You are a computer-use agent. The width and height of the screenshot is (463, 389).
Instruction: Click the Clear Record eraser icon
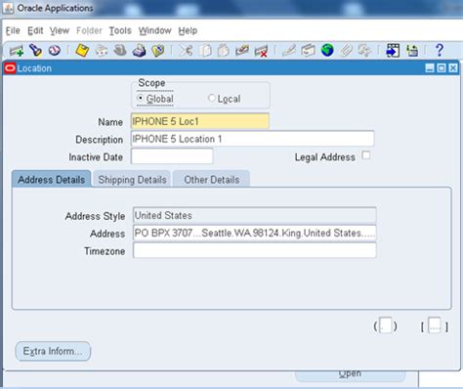(242, 51)
